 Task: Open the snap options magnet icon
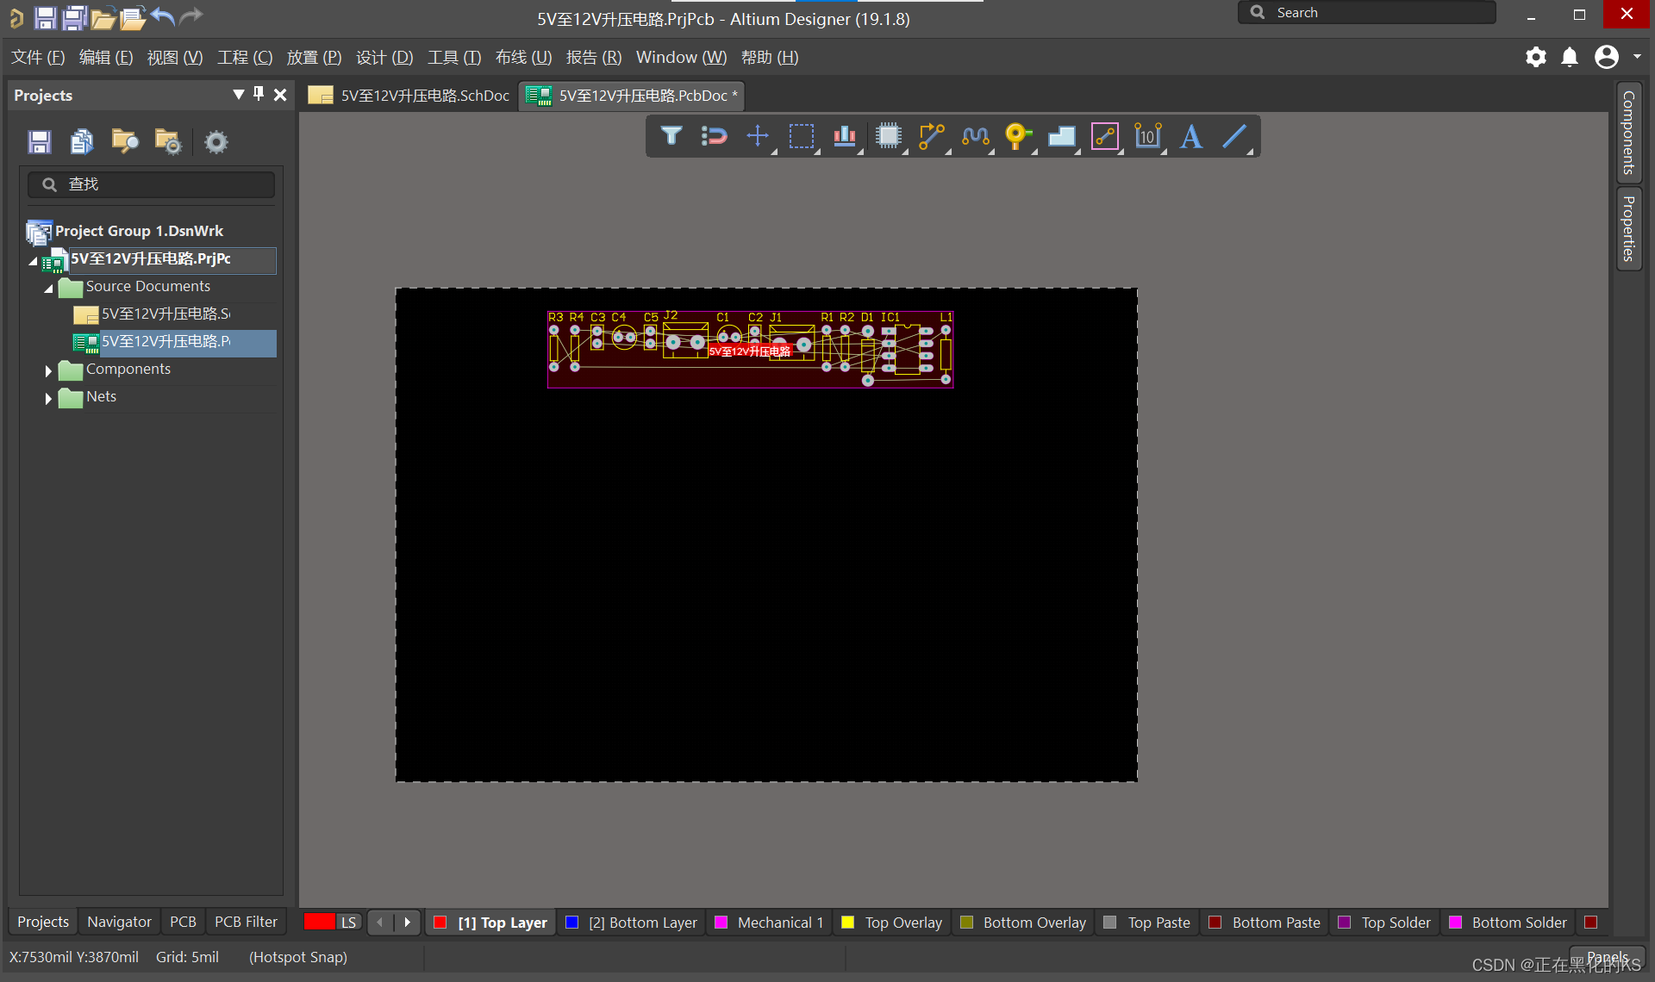714,136
